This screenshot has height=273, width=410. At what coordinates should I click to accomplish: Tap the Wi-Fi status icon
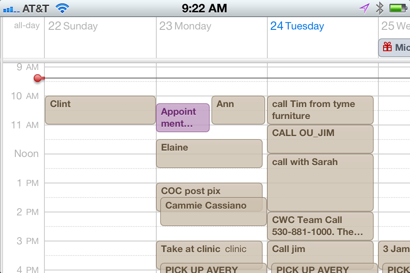click(62, 9)
